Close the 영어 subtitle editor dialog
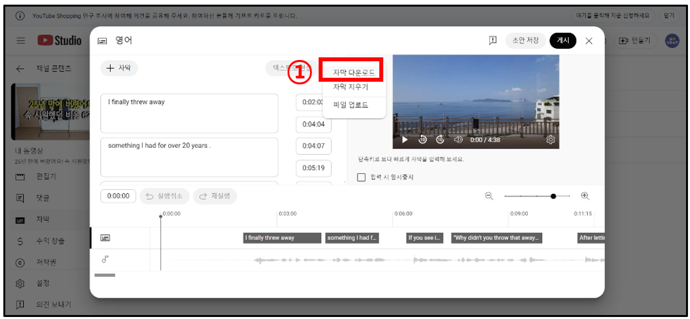Screen dimensions: 690x319 589,41
